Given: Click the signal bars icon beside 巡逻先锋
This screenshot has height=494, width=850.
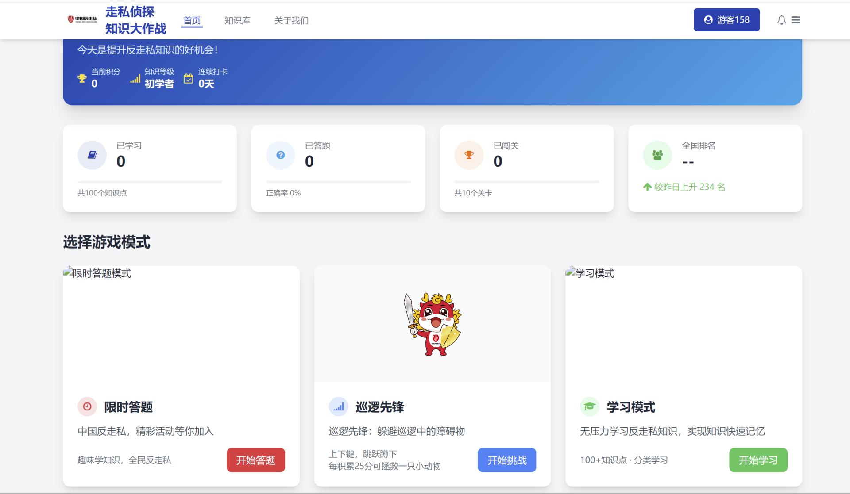Looking at the screenshot, I should pyautogui.click(x=339, y=406).
